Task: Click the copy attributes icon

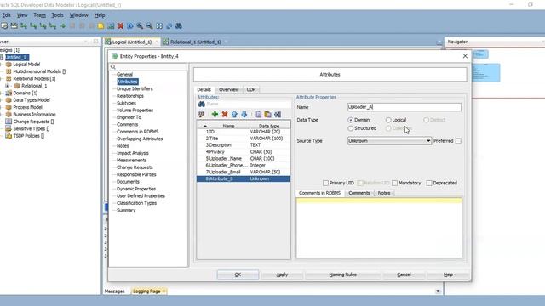Action: coord(258,114)
